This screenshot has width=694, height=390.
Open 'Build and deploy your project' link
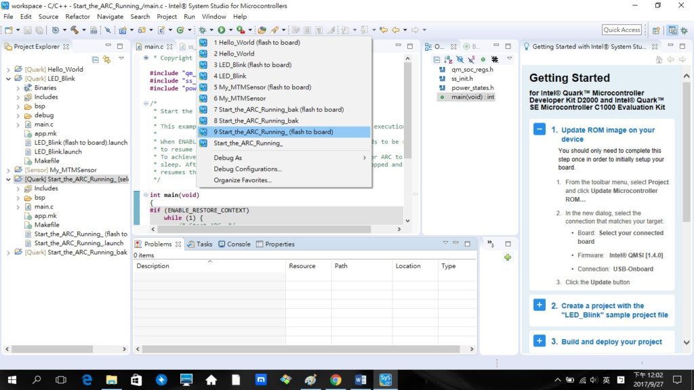click(x=611, y=342)
